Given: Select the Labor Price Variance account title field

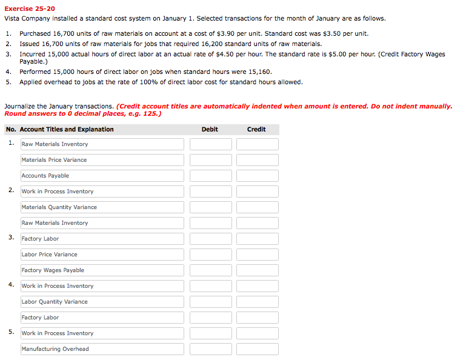Looking at the screenshot, I should point(102,255).
